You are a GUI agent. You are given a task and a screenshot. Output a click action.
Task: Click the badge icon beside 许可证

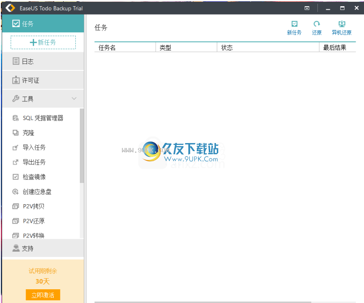coord(16,80)
